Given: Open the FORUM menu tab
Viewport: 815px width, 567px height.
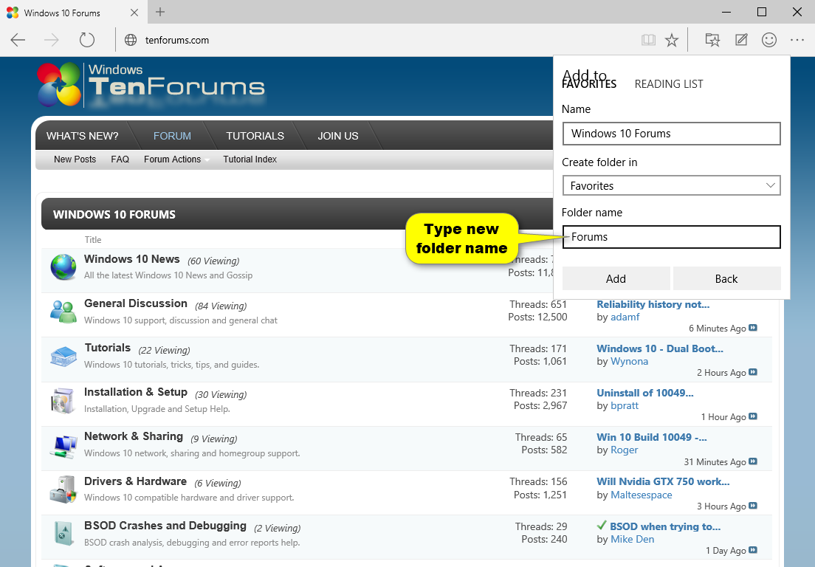Looking at the screenshot, I should pos(172,136).
